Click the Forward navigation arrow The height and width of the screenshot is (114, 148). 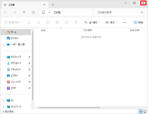(x=15, y=12)
